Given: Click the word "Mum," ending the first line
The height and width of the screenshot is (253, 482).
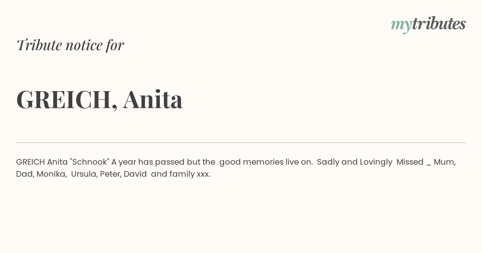Looking at the screenshot, I should [x=445, y=162].
